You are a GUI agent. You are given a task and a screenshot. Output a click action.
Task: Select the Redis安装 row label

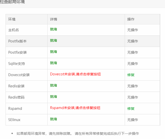tap(17, 86)
